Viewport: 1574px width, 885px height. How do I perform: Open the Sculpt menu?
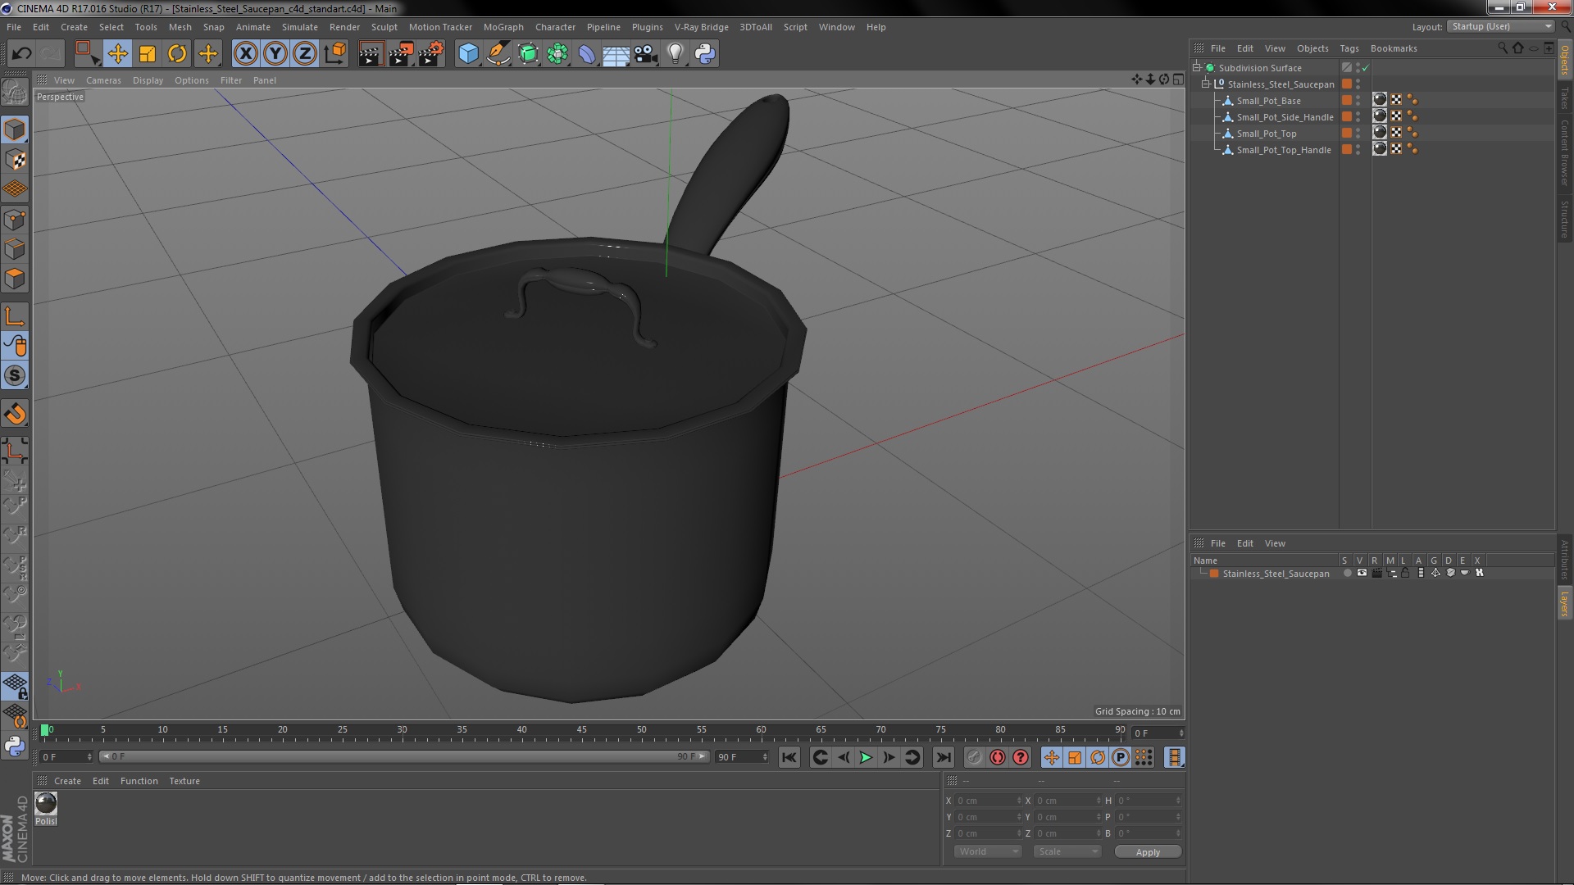(x=384, y=27)
